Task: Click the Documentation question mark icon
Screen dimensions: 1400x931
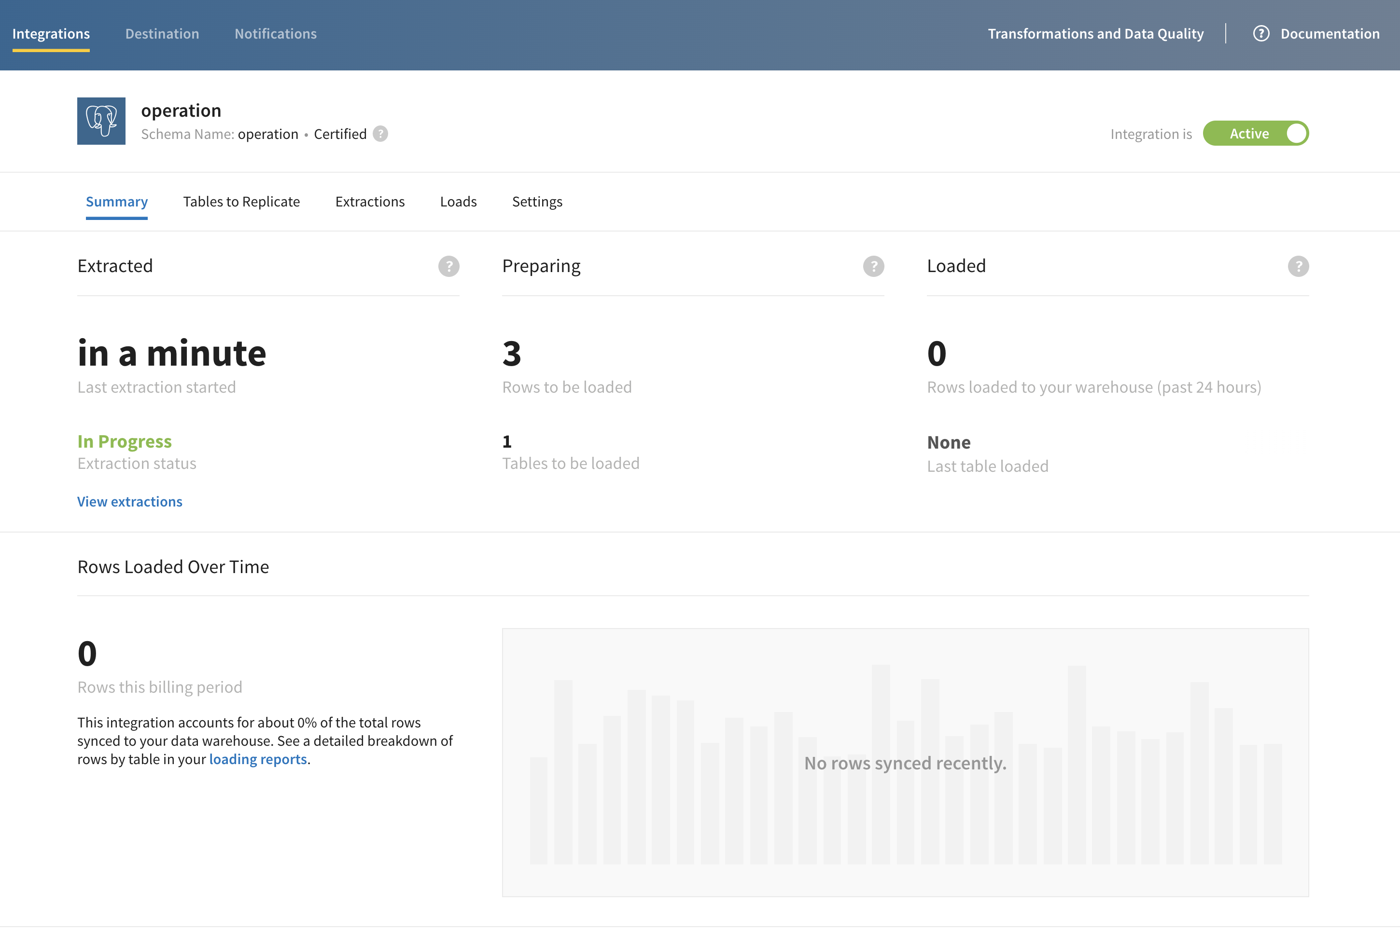Action: [x=1261, y=34]
